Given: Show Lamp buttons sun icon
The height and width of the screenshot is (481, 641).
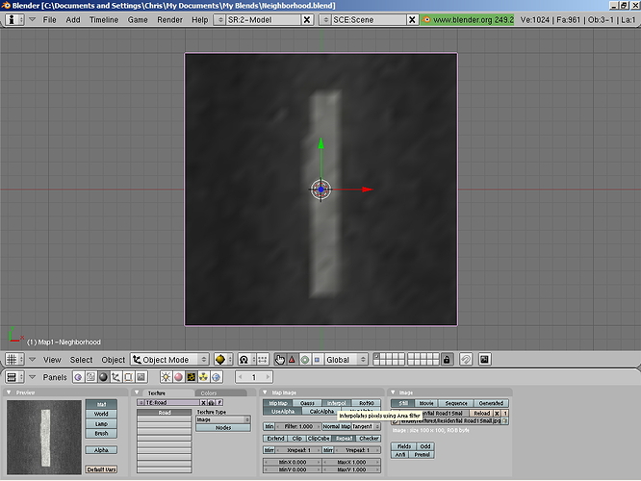Looking at the screenshot, I should [x=166, y=377].
